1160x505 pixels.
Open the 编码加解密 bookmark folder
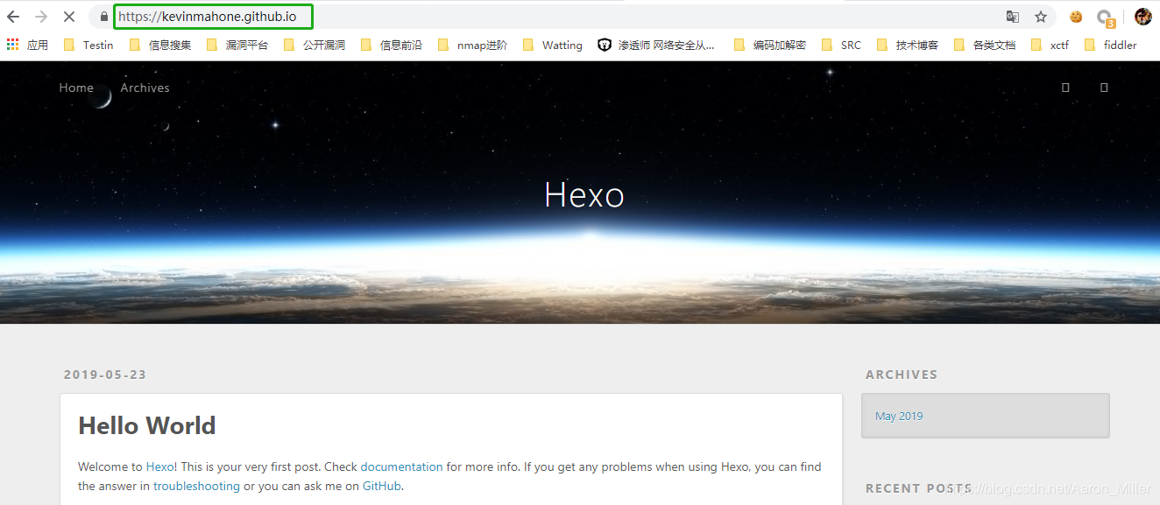[770, 45]
